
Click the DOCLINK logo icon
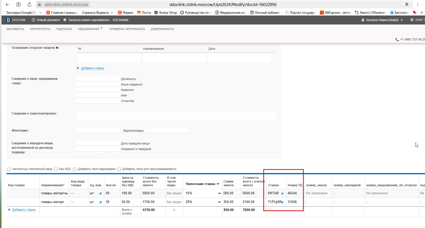(8, 20)
